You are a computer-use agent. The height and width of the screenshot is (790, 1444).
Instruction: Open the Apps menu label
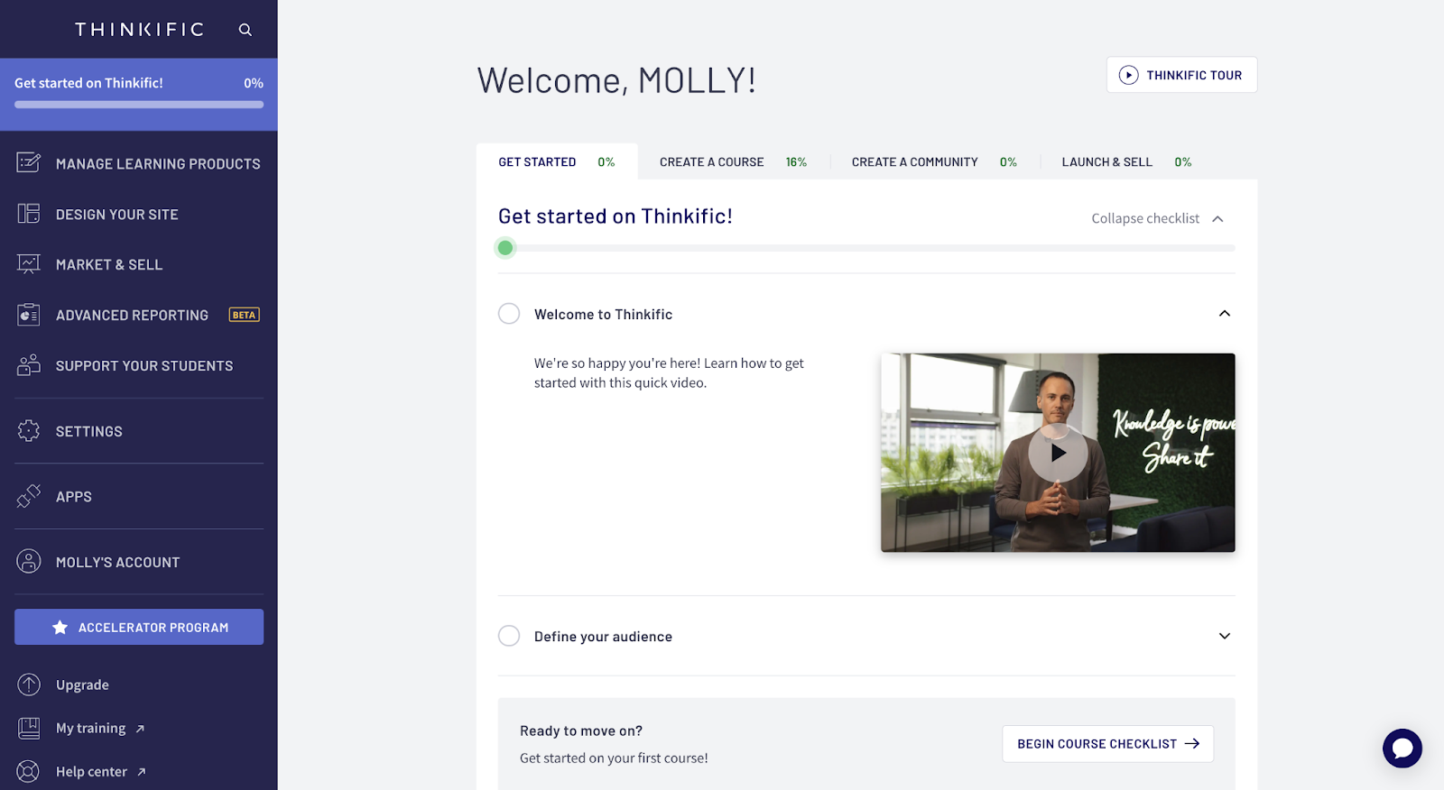coord(74,496)
